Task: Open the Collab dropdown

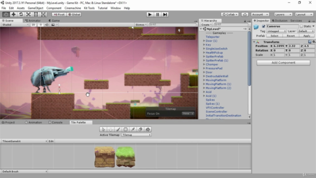Action: tap(230, 14)
